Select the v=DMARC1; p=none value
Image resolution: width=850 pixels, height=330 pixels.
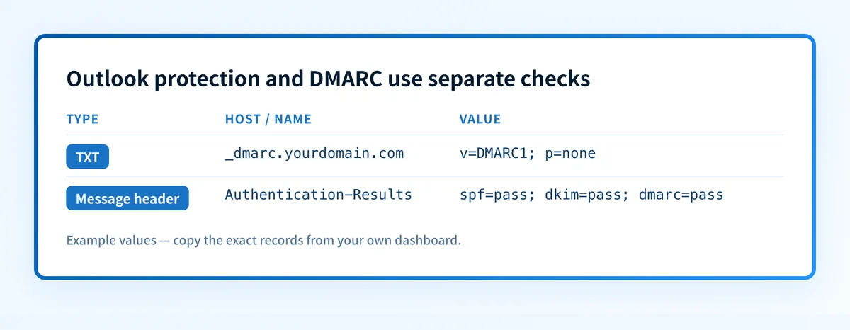pyautogui.click(x=528, y=153)
